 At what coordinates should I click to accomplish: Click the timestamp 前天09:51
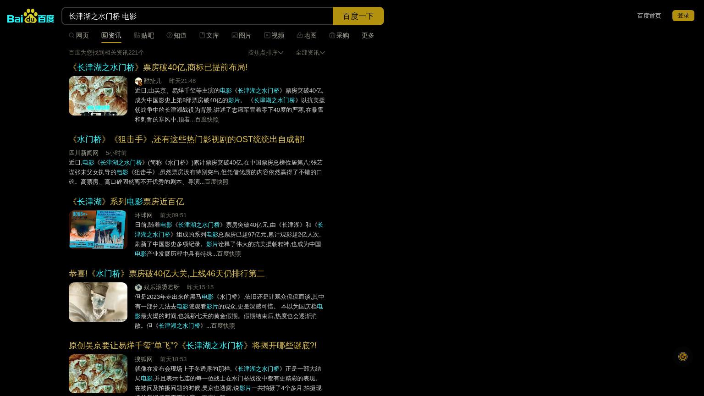[173, 215]
